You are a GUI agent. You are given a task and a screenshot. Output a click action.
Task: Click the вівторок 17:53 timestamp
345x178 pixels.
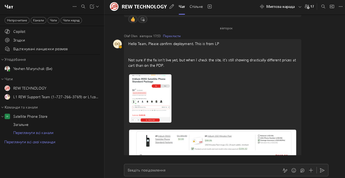[x=150, y=36]
